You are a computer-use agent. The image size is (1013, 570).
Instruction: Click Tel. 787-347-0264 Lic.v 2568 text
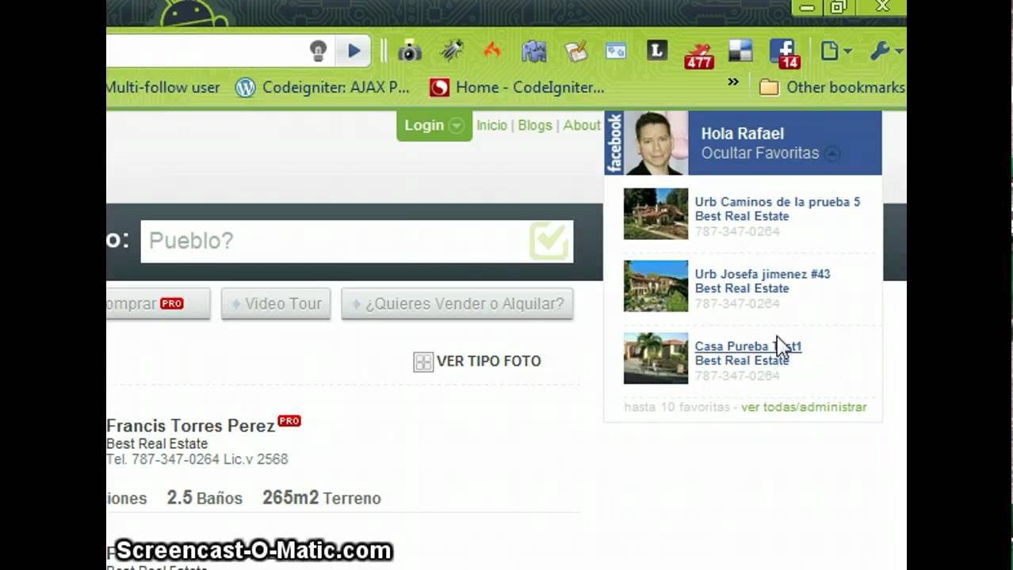197,459
